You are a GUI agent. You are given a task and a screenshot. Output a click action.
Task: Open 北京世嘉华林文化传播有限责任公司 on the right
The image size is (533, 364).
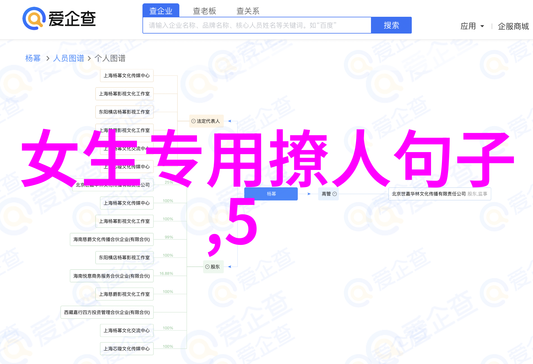tap(429, 194)
